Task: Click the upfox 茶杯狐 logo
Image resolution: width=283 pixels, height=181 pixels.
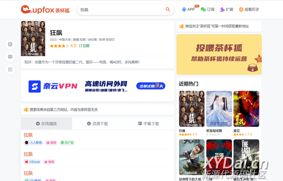Action: 45,10
